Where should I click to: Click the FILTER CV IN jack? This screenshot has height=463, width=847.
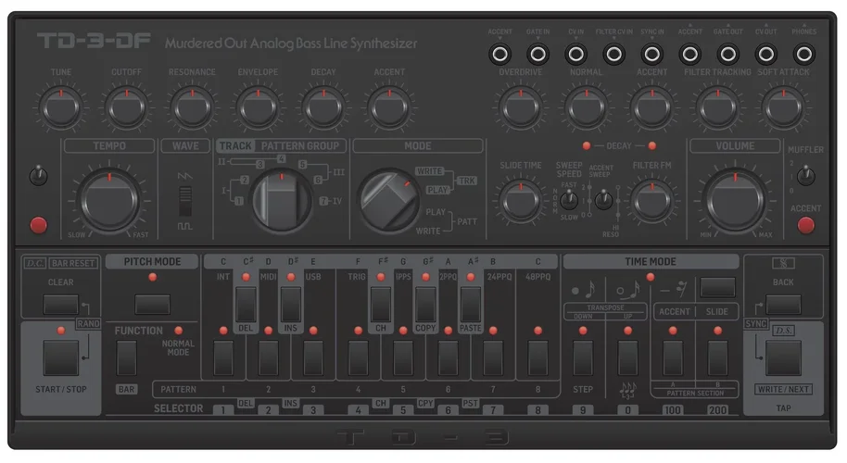(x=614, y=54)
